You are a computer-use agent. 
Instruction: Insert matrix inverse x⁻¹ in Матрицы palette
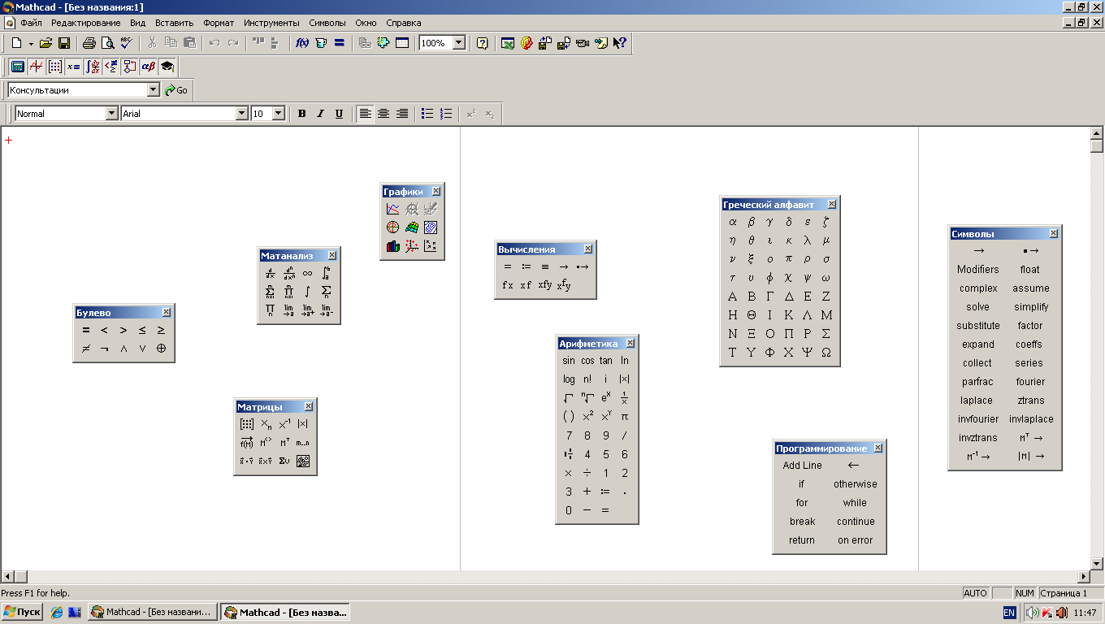coord(284,424)
